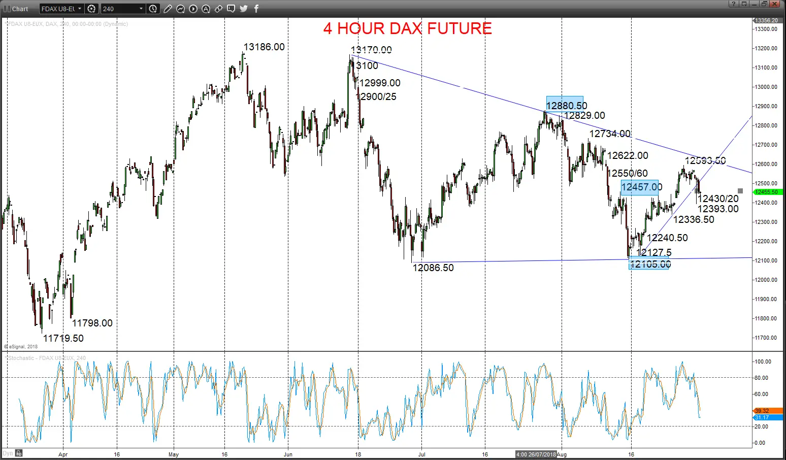Viewport: 786px width, 460px height.
Task: Expand the 240 interval dropdown
Action: 123,9
